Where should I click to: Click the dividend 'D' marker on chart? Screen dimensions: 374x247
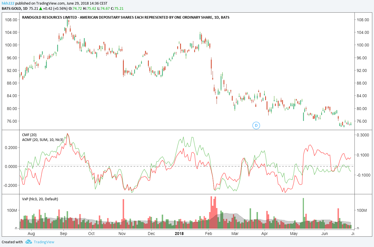click(x=256, y=125)
